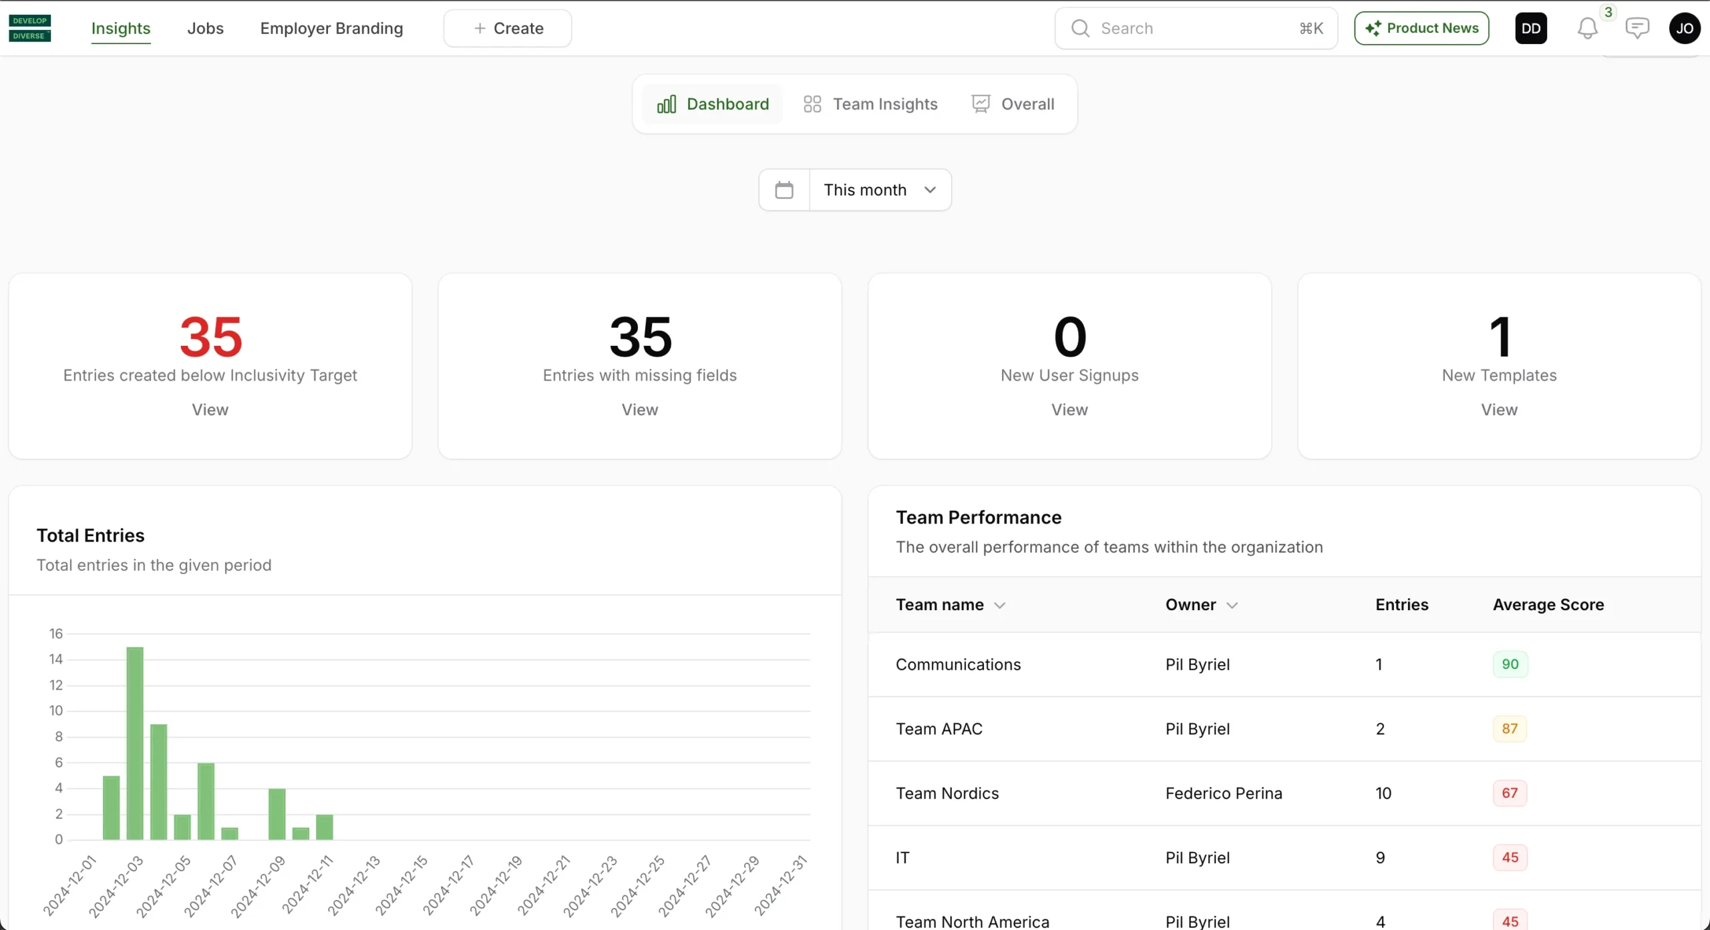
Task: View New Templates details
Action: click(1499, 410)
